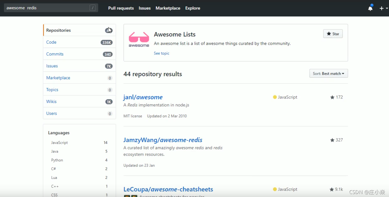Click the pink Awesome sunglasses logo

(139, 39)
